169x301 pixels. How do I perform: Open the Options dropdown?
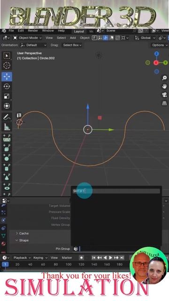pyautogui.click(x=160, y=45)
